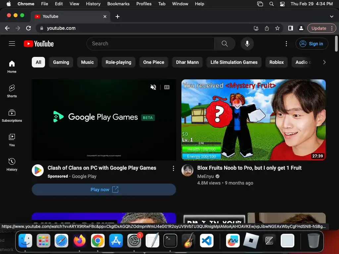Viewport: 339px width, 254px height.
Task: Select the One Piece filter chip
Action: point(154,62)
